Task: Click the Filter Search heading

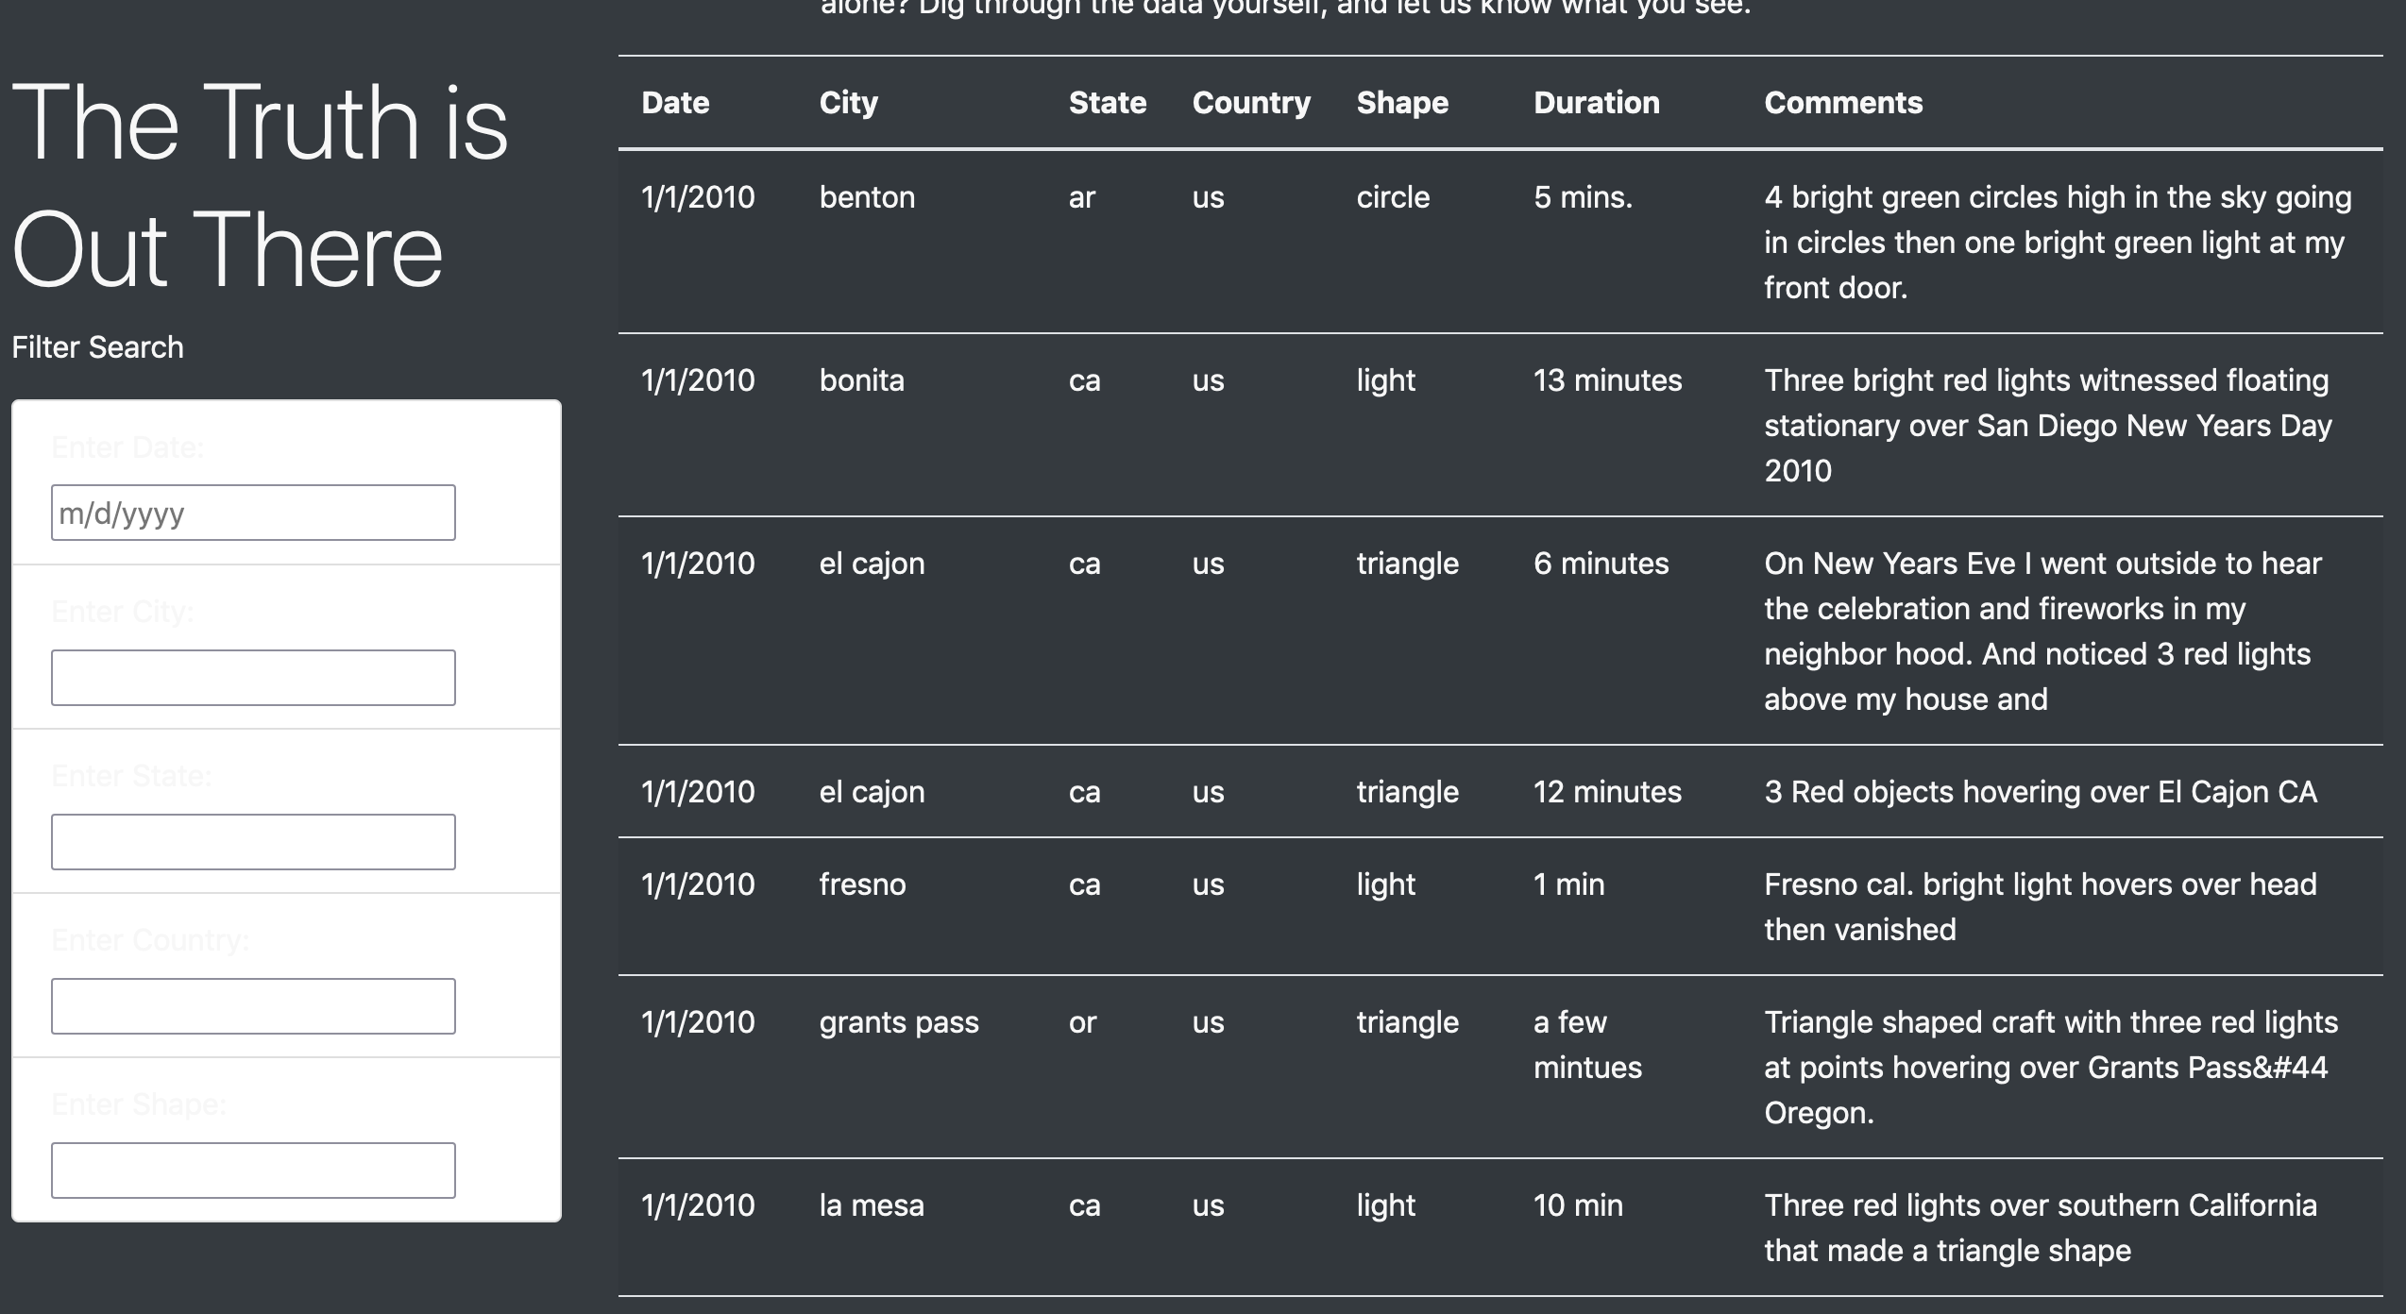Action: click(97, 347)
